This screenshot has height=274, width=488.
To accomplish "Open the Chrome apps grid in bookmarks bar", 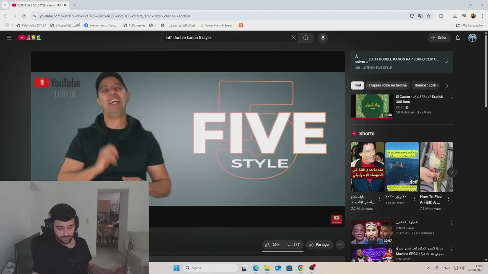I will pyautogui.click(x=6, y=25).
